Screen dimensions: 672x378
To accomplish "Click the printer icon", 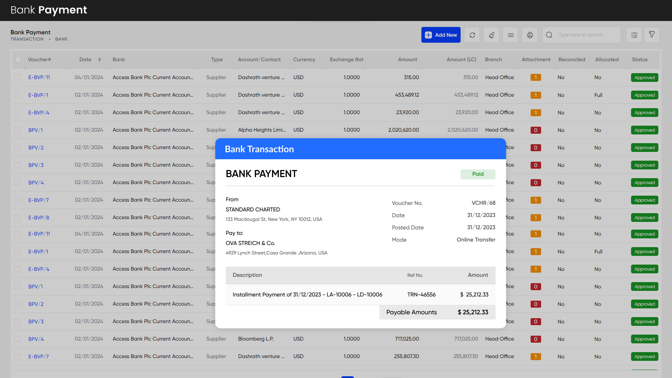I will [530, 35].
